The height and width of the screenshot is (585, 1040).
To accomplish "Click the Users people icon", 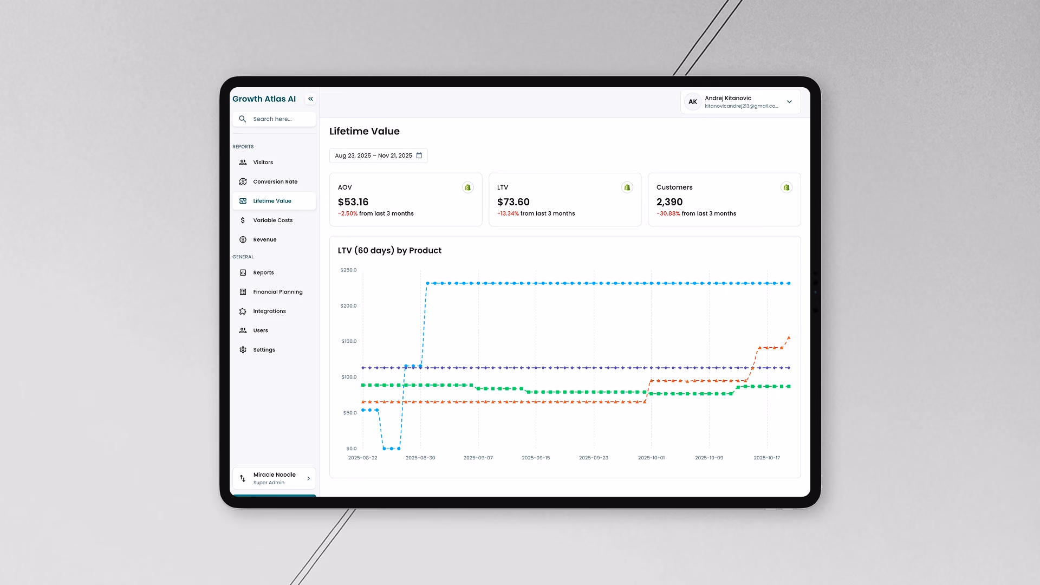I will [243, 330].
